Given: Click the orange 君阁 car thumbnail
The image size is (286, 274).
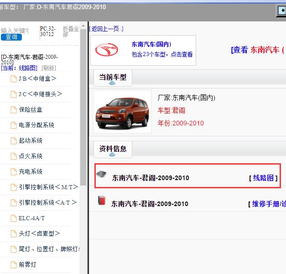Looking at the screenshot, I should tap(122, 113).
